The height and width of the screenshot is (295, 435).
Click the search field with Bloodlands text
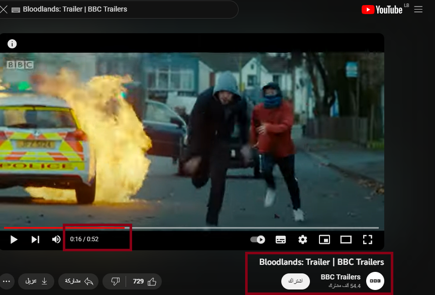coord(119,10)
